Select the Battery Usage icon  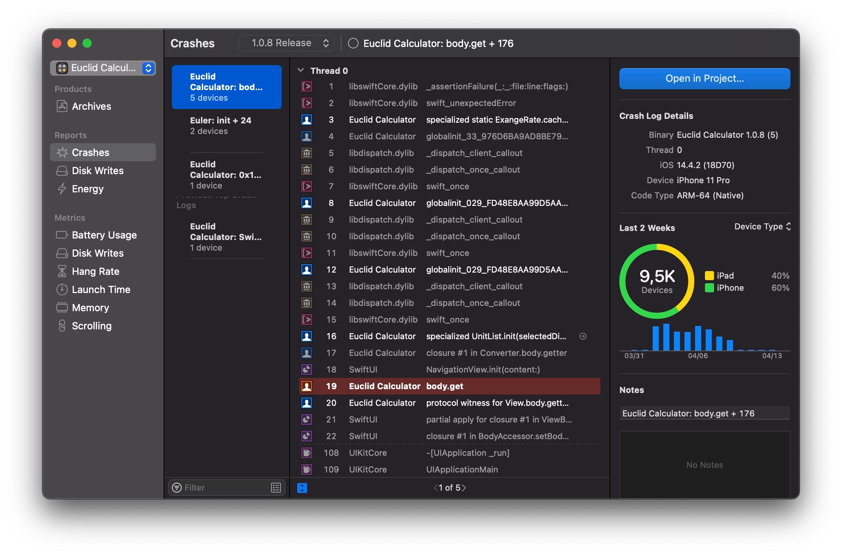tap(62, 235)
